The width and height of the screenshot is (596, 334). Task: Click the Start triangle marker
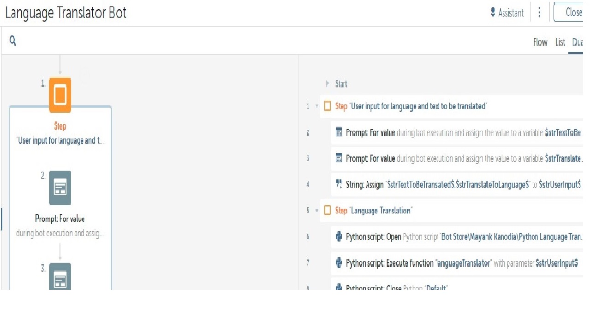[327, 84]
